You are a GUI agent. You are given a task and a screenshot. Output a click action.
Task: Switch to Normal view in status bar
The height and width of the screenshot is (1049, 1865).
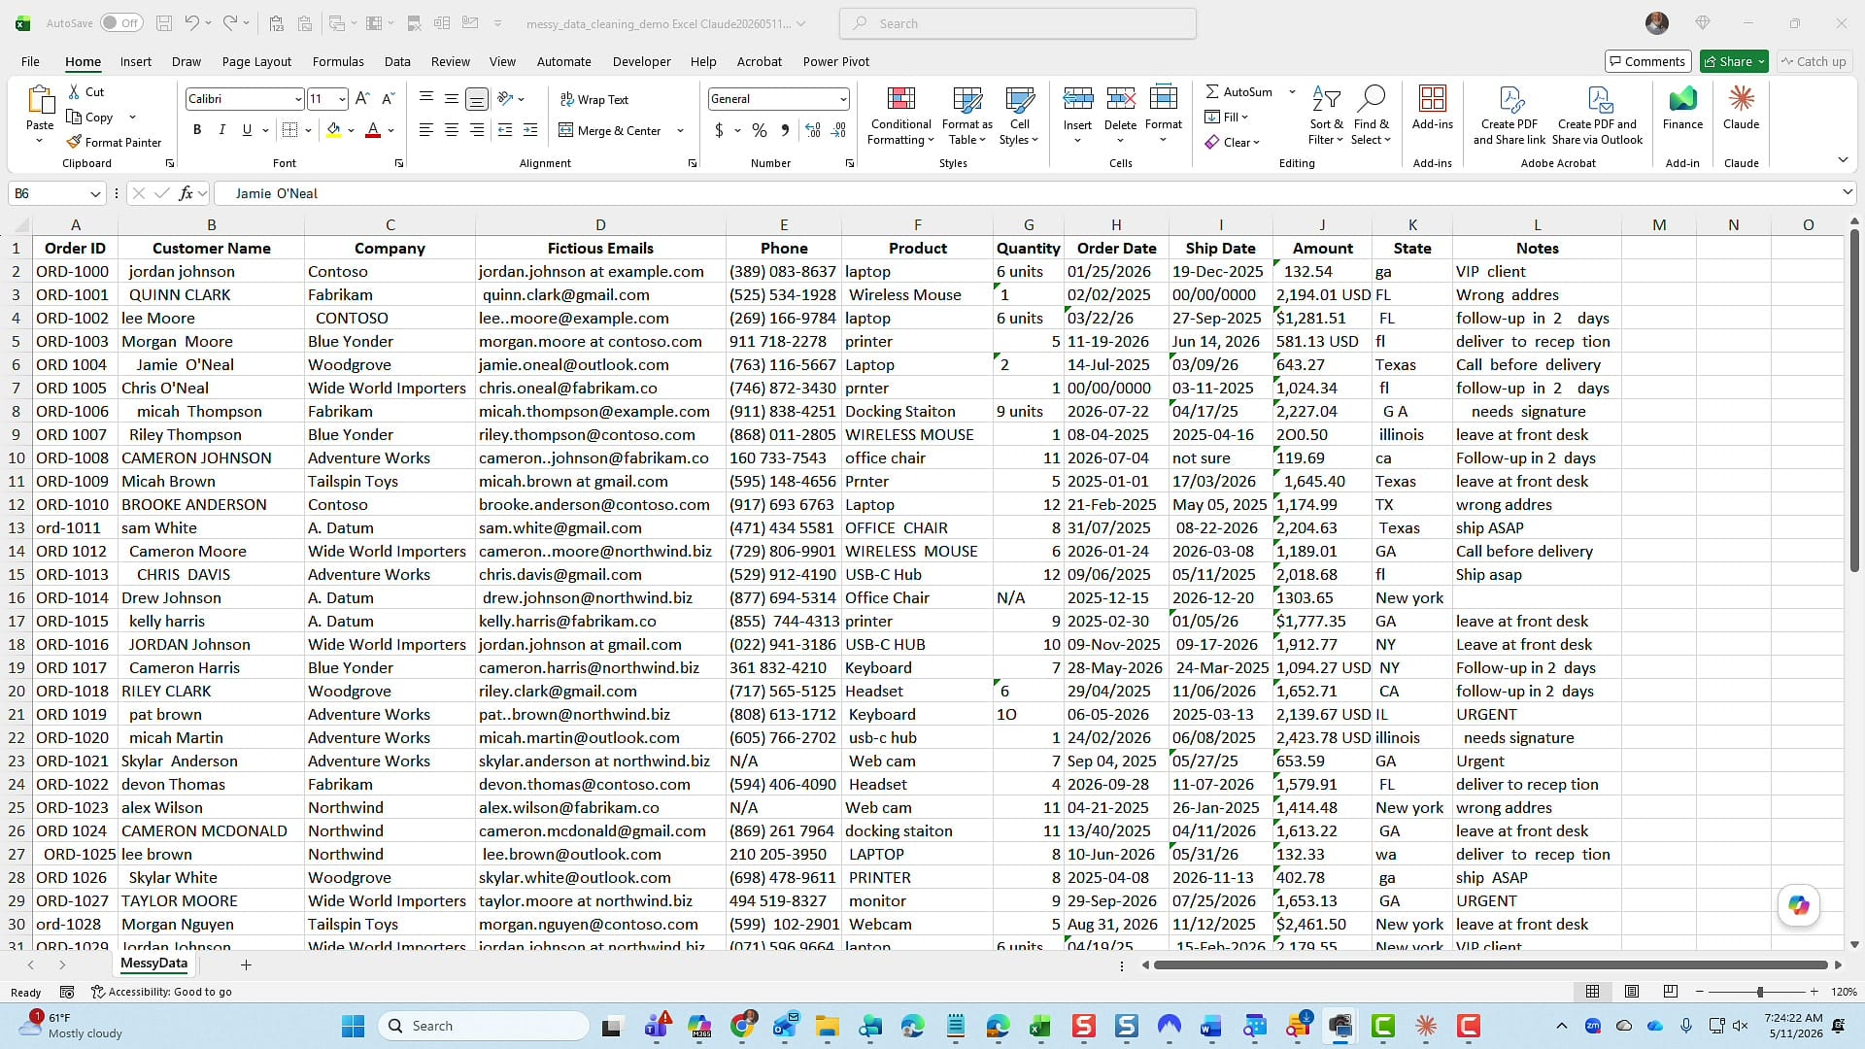[x=1593, y=992]
